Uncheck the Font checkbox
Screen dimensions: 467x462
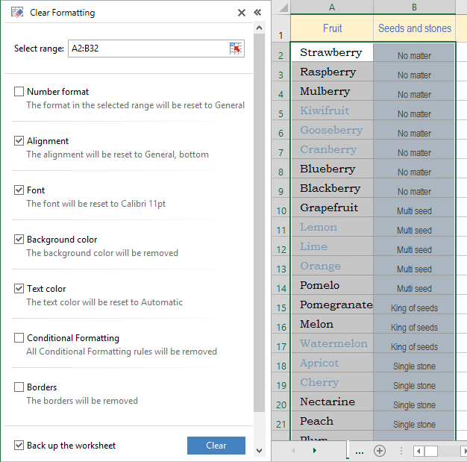coord(19,190)
